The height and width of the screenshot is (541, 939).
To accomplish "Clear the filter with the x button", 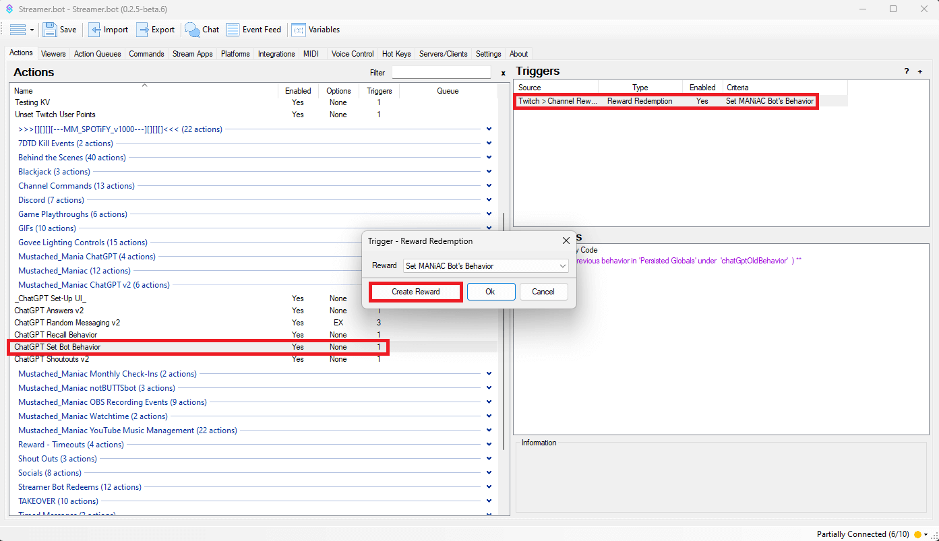I will point(503,73).
